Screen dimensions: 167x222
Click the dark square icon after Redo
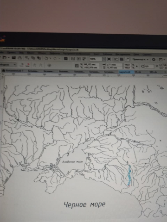[66, 59]
